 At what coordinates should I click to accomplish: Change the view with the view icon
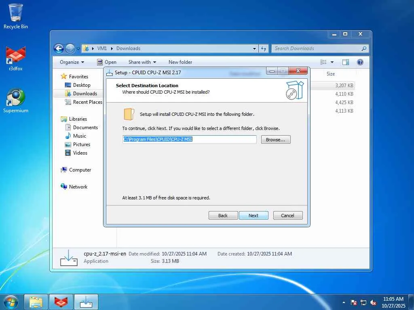coord(323,62)
